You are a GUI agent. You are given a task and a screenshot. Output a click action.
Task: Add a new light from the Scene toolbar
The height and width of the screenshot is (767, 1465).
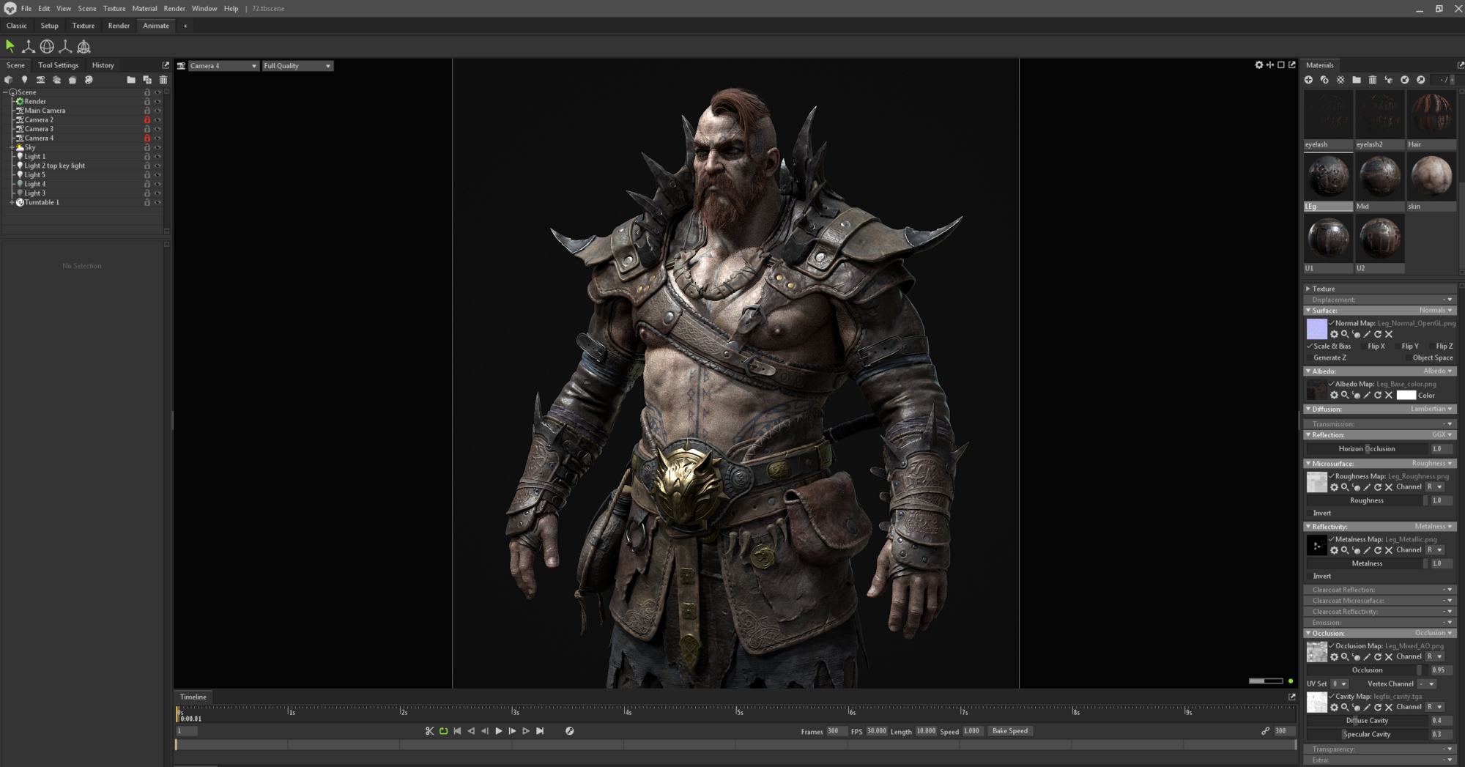click(x=24, y=80)
